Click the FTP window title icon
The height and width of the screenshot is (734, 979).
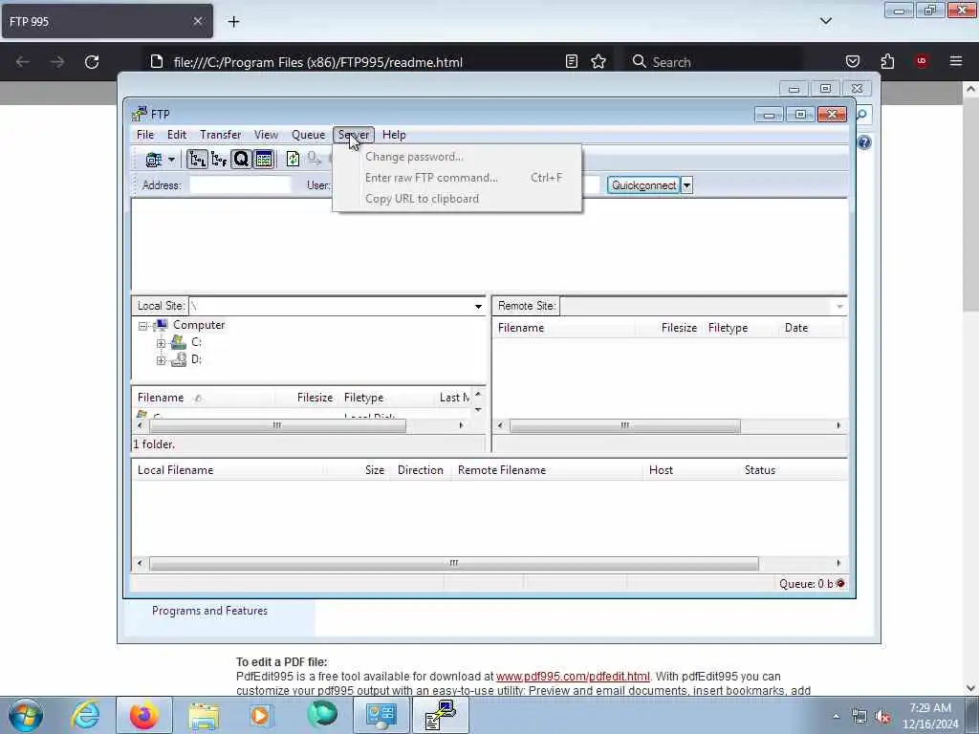(x=140, y=114)
